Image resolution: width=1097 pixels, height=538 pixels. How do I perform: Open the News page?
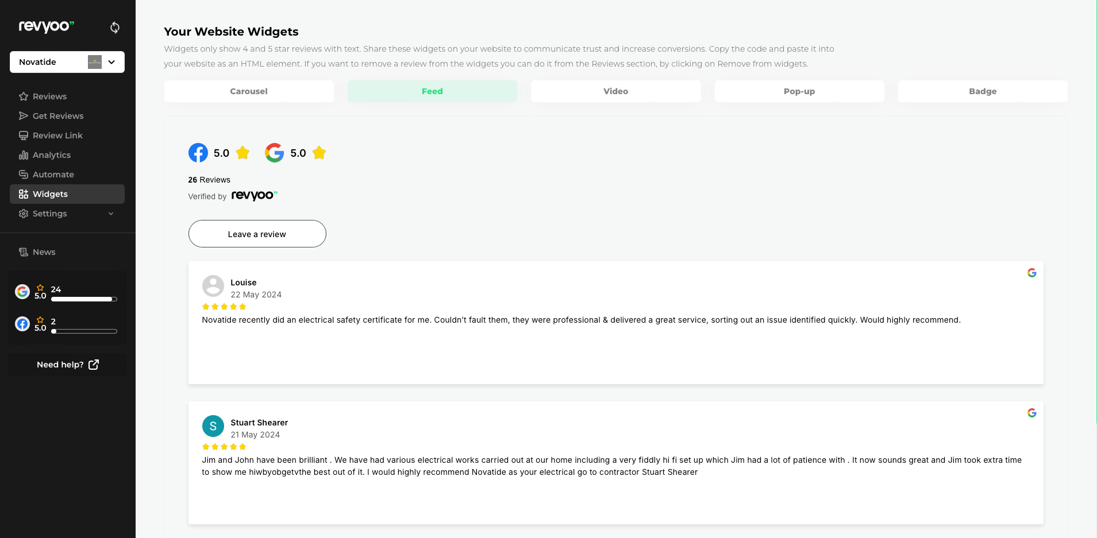tap(67, 252)
